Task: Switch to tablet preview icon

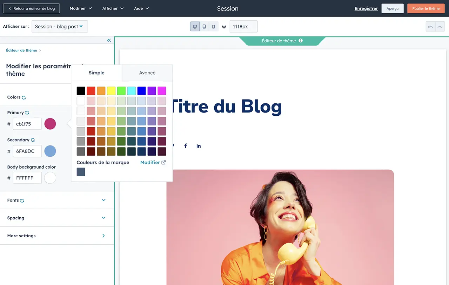Action: (204, 27)
